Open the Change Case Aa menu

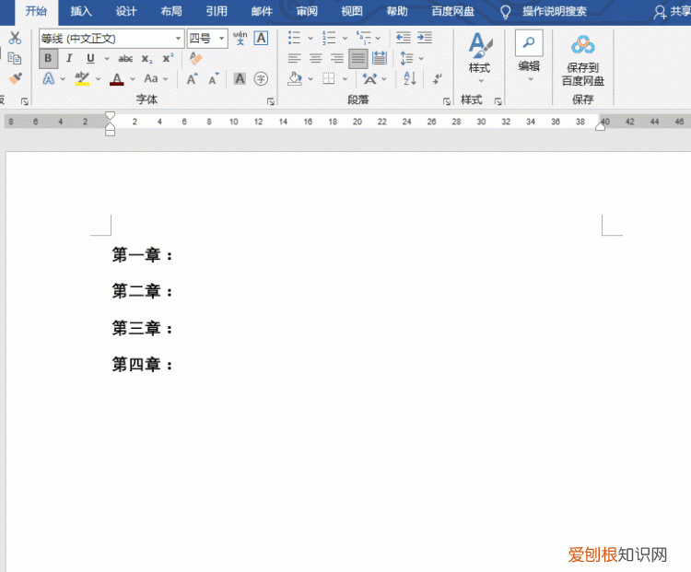pos(156,79)
